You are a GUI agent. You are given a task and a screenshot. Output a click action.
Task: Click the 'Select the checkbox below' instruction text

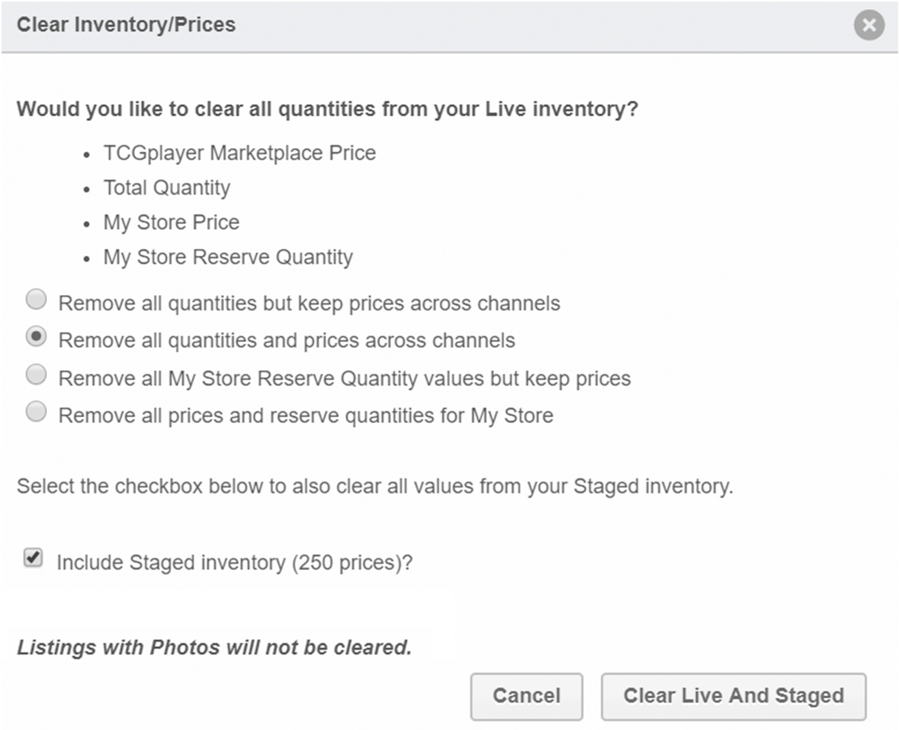coord(375,487)
